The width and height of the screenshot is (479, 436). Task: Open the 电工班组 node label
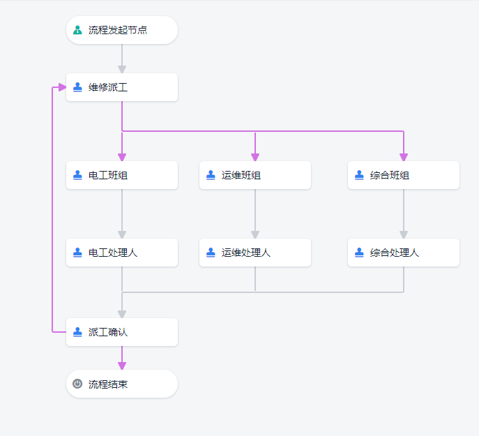point(108,175)
